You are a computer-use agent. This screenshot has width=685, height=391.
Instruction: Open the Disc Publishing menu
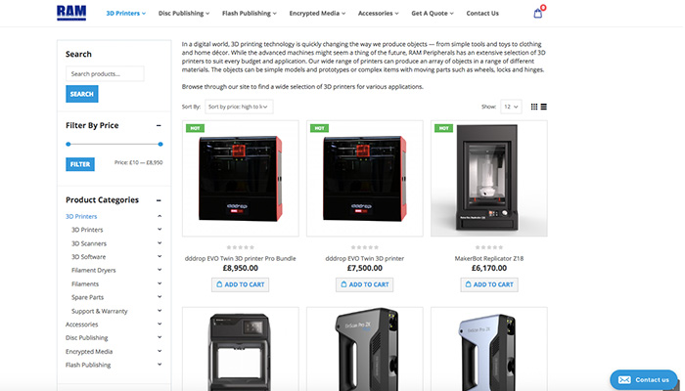[184, 13]
